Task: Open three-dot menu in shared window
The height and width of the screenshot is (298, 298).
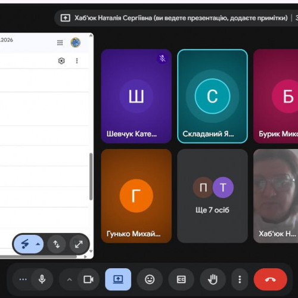Action: 77,61
